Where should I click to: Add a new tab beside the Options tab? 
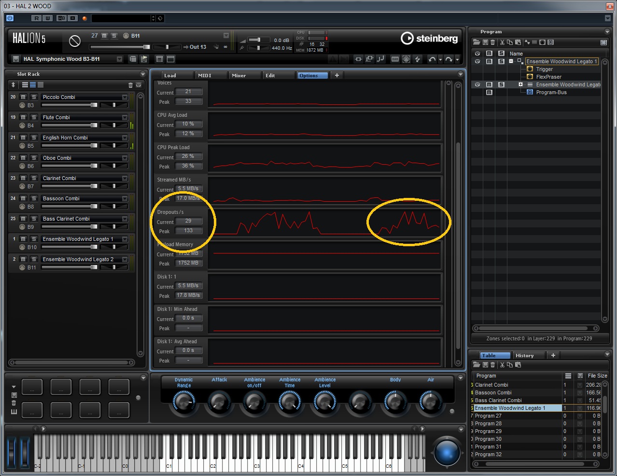[x=337, y=75]
